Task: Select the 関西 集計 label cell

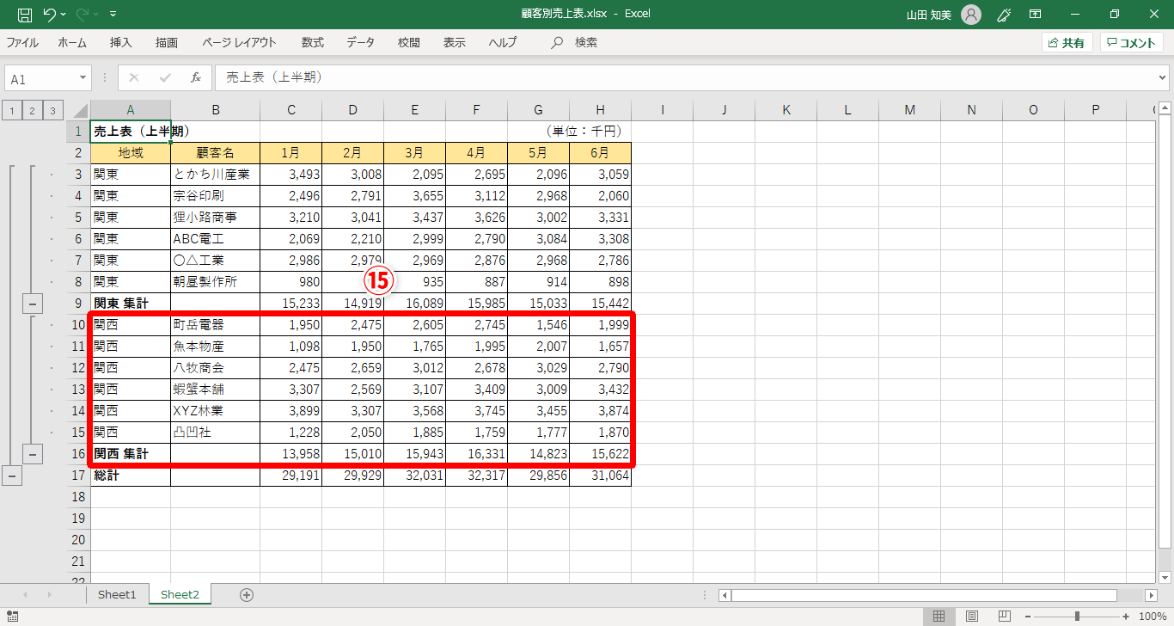Action: tap(131, 454)
